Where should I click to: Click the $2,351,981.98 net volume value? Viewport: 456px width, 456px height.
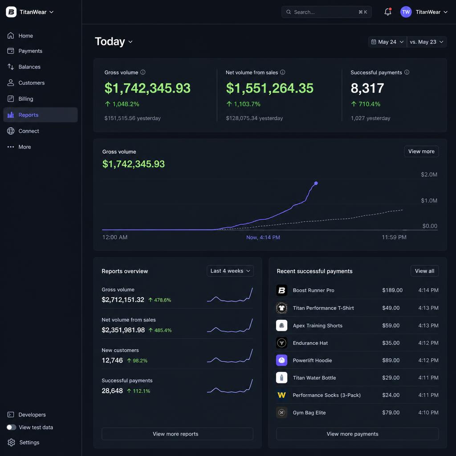click(x=123, y=330)
